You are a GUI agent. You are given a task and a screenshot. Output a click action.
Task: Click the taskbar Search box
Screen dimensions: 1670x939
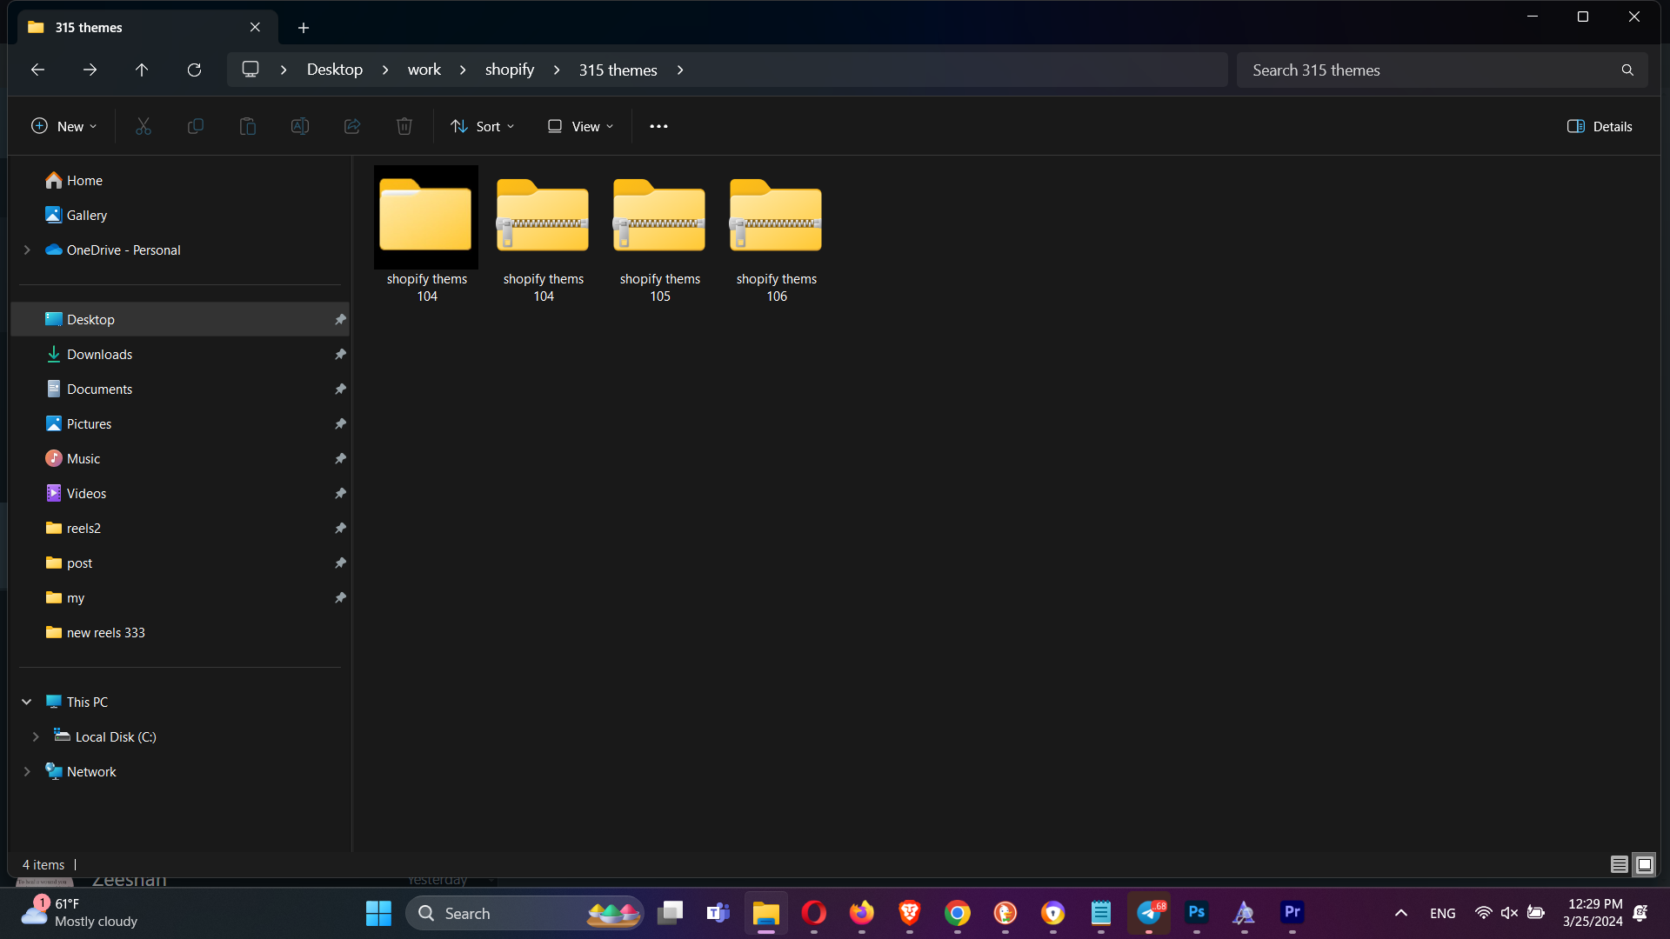pyautogui.click(x=524, y=913)
